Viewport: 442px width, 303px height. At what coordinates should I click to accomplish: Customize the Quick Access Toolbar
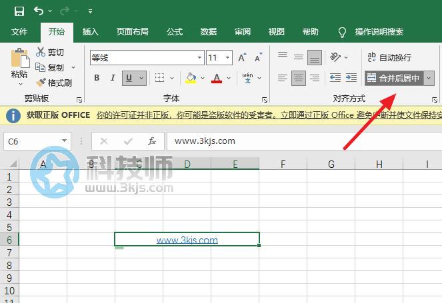pyautogui.click(x=90, y=11)
